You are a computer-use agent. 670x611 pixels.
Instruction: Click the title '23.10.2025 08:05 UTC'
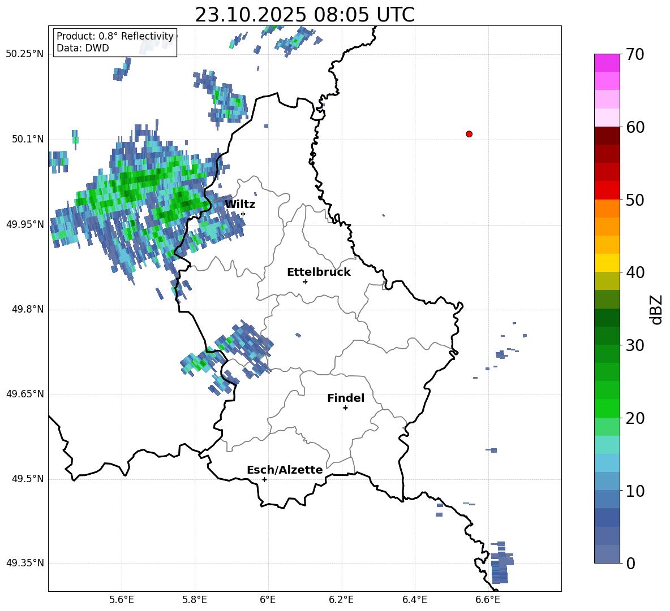(x=304, y=15)
